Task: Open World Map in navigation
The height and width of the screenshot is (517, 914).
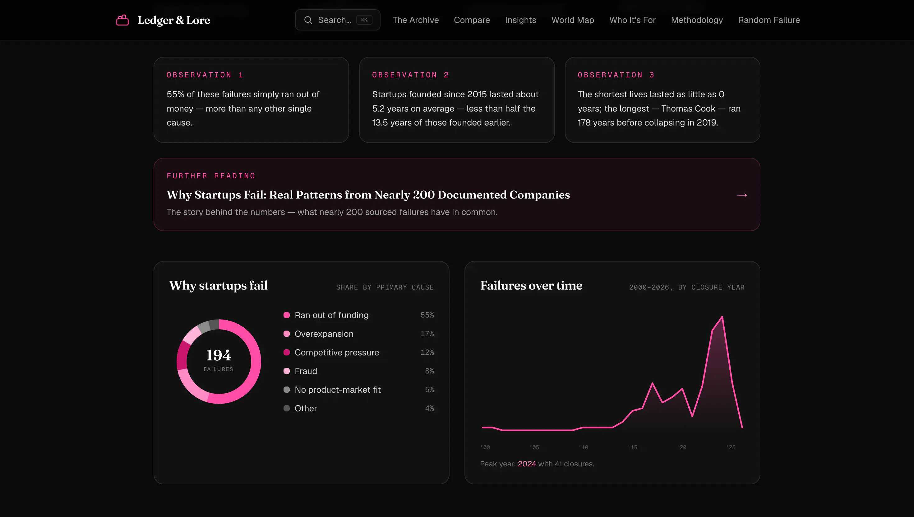Action: (573, 20)
